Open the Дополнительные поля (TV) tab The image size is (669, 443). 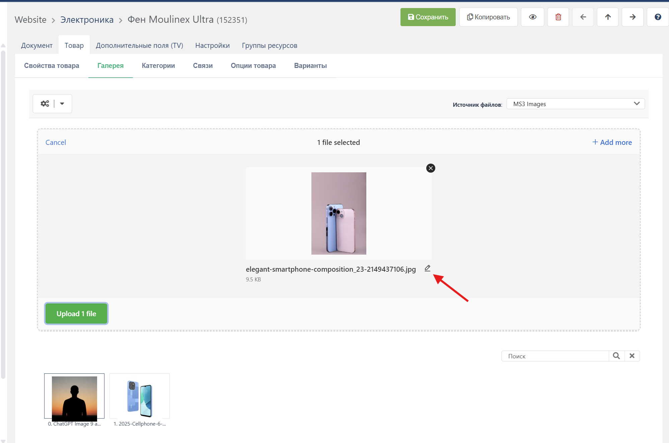[x=139, y=46]
